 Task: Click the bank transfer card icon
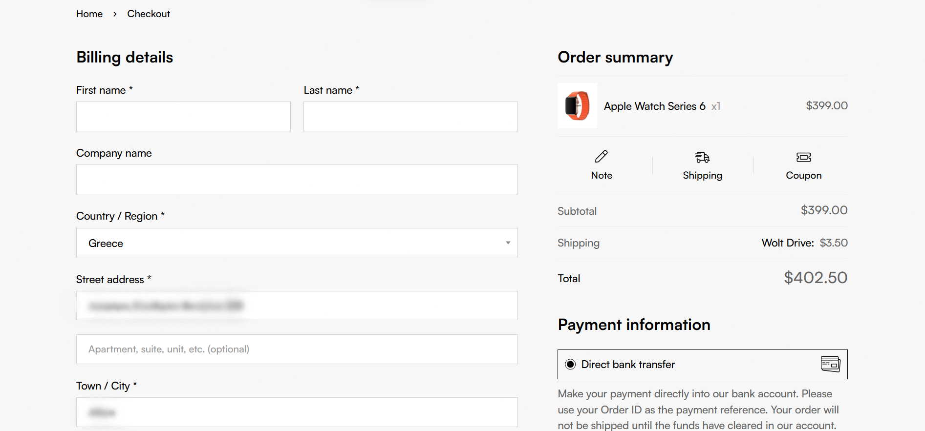click(830, 364)
